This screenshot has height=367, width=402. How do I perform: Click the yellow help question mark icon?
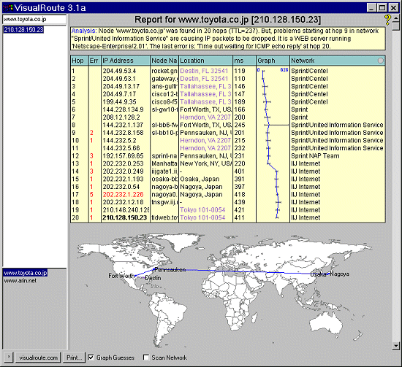coord(387,20)
